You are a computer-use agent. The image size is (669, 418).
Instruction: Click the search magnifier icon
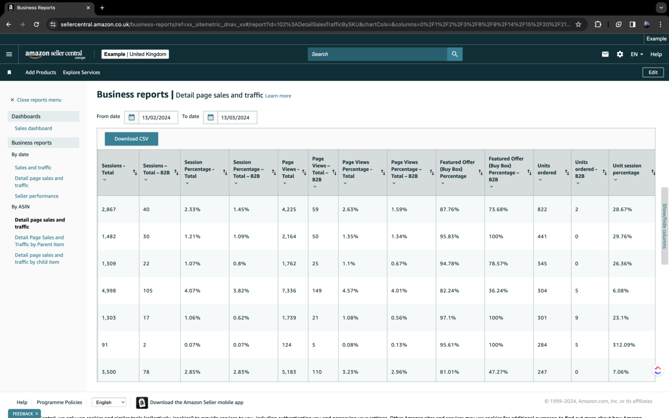454,54
